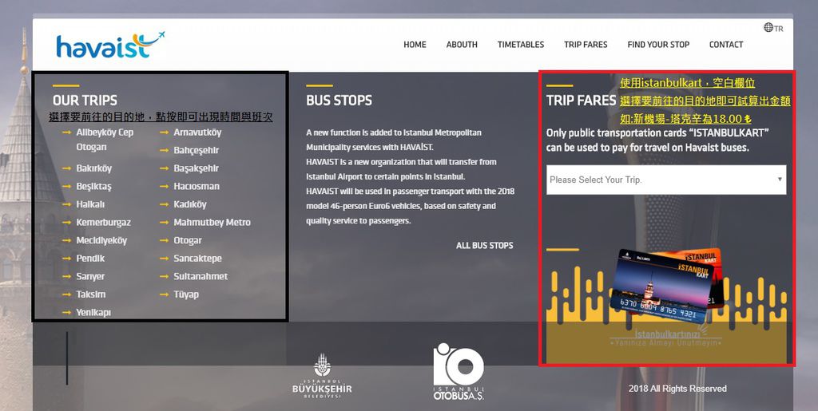This screenshot has width=818, height=411.
Task: Open the ABOUTH menu item
Action: (462, 45)
